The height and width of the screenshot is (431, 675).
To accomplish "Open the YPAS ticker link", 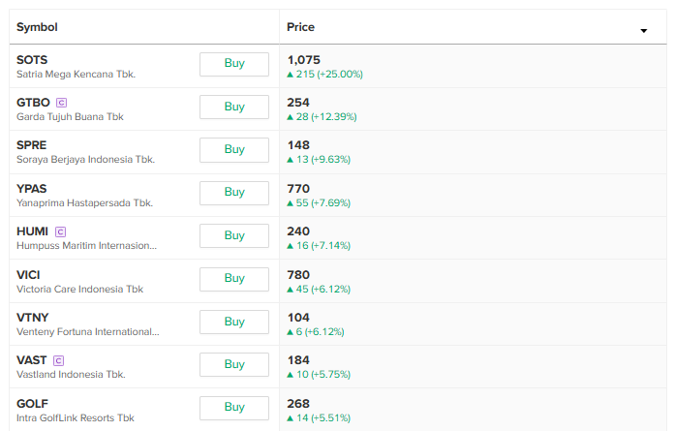I will pos(32,189).
